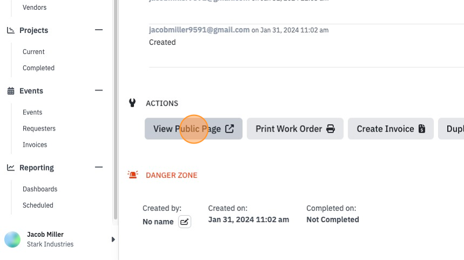Screen dimensions: 464x260
Task: Click the Create Invoice button
Action: pyautogui.click(x=391, y=129)
